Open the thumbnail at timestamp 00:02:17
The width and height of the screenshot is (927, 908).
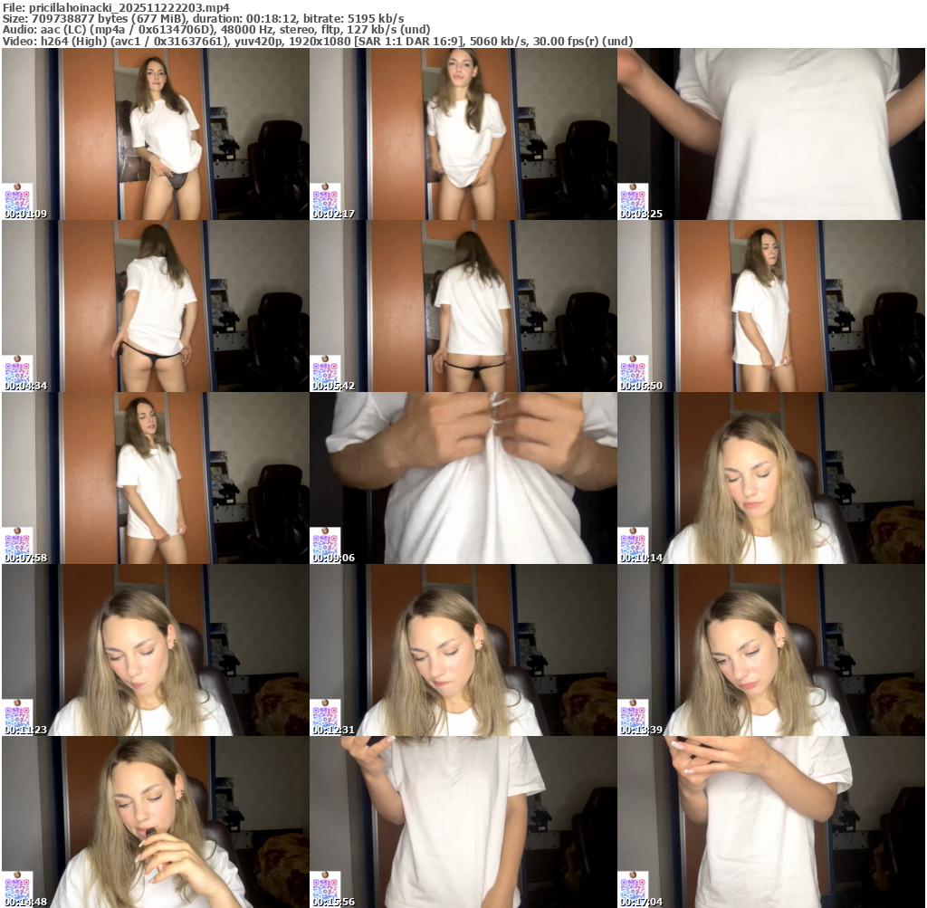click(463, 134)
